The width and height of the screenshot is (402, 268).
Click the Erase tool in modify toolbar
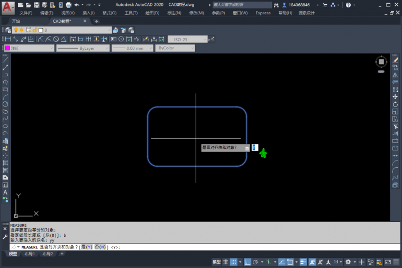point(395,60)
